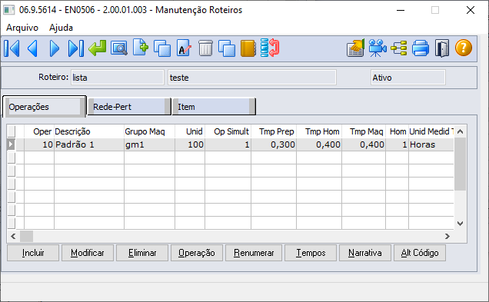This screenshot has width=489, height=302.
Task: Click the Tmp Prep value 0,300
Action: click(274, 144)
